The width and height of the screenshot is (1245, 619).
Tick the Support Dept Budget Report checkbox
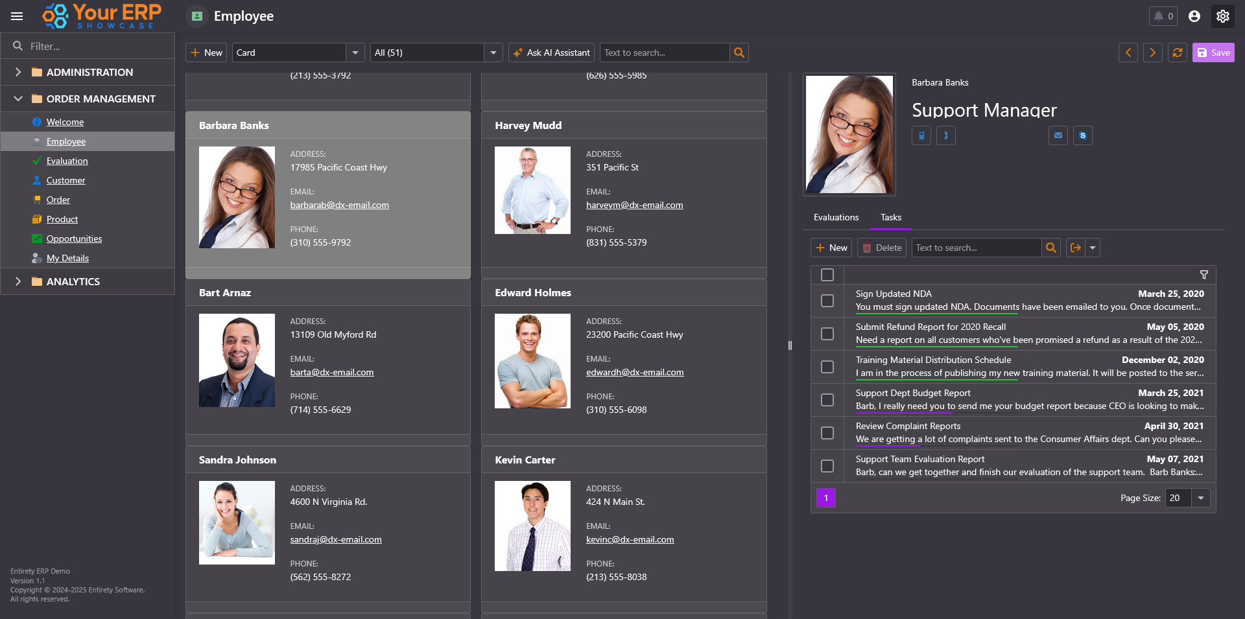[x=827, y=400]
